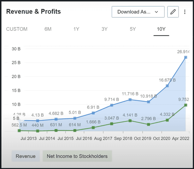Select the 2.796 B net income point

click(149, 124)
